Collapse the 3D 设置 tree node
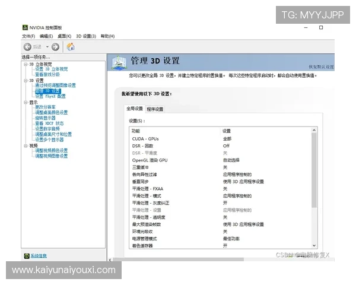The height and width of the screenshot is (285, 356). tap(26, 81)
